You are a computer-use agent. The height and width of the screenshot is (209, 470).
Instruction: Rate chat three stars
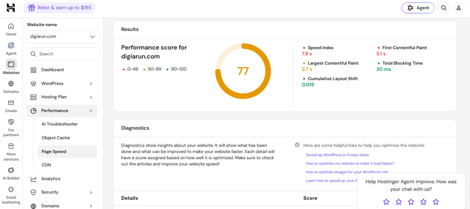click(x=411, y=202)
